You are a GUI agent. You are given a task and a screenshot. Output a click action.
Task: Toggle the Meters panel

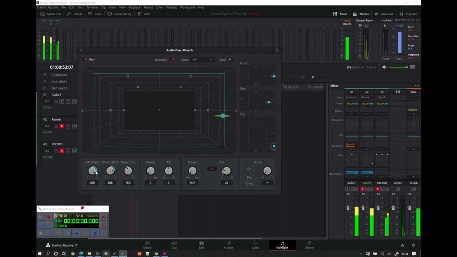[361, 14]
